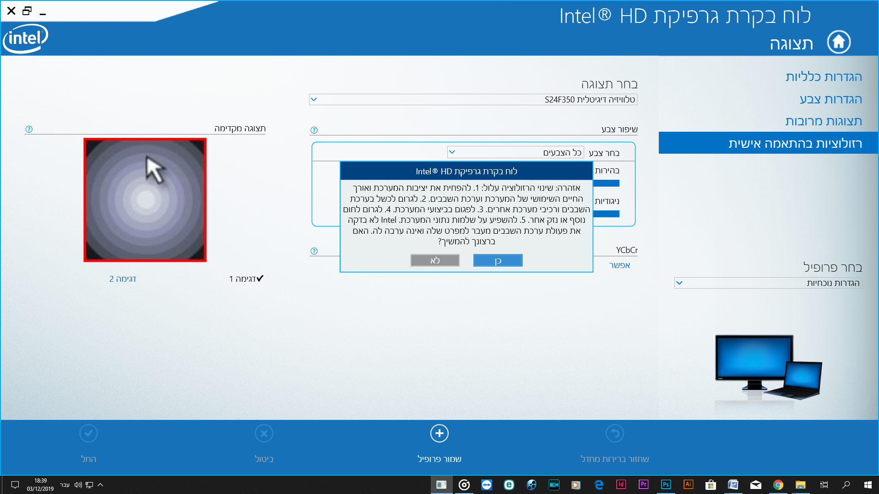
Task: Open the color settings sidebar item
Action: tap(830, 99)
